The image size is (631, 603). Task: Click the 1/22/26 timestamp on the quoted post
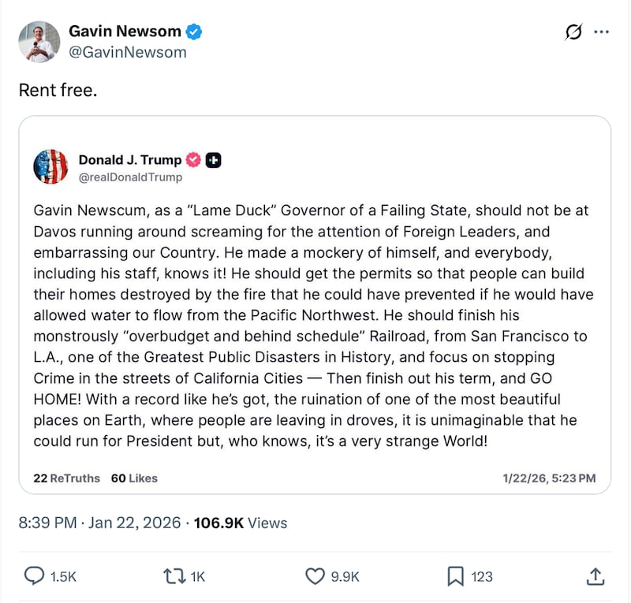pos(550,478)
